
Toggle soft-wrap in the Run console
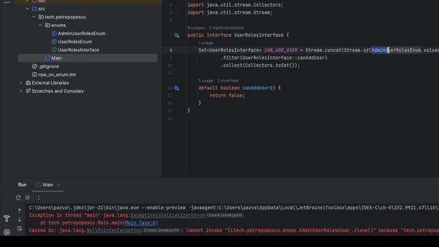tap(19, 228)
